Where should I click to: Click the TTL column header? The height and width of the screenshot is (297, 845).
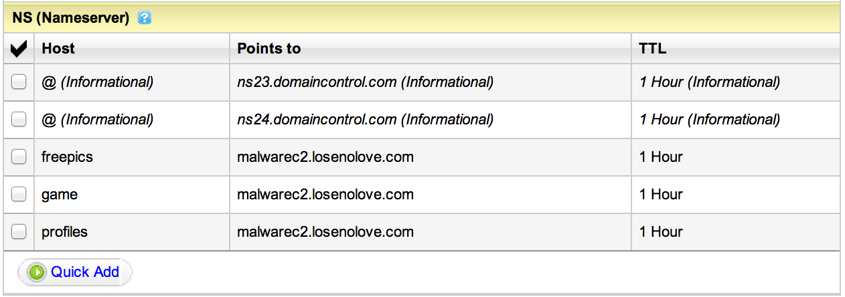coord(653,49)
